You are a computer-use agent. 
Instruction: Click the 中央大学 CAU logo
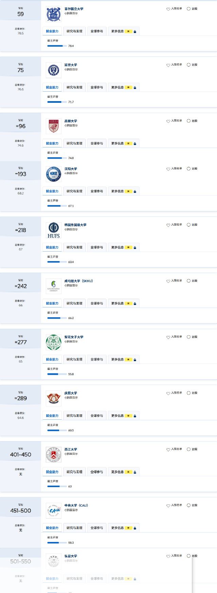point(53,511)
